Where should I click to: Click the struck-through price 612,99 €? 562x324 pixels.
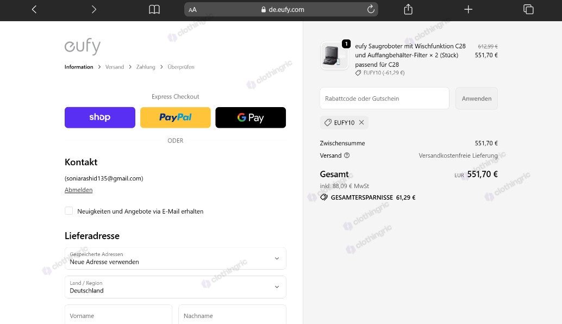(488, 46)
